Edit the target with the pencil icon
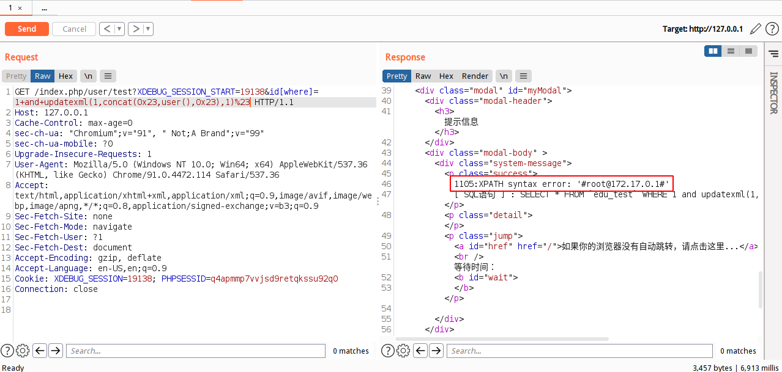 tap(755, 29)
